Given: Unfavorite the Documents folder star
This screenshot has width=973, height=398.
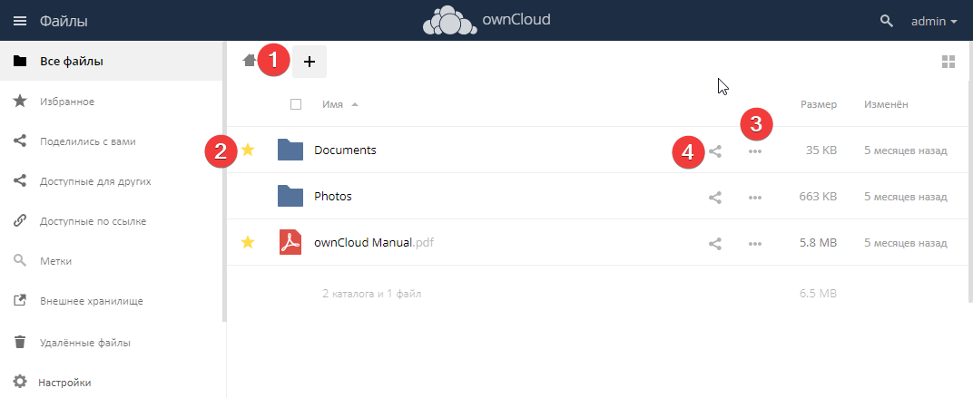Looking at the screenshot, I should click(x=248, y=150).
